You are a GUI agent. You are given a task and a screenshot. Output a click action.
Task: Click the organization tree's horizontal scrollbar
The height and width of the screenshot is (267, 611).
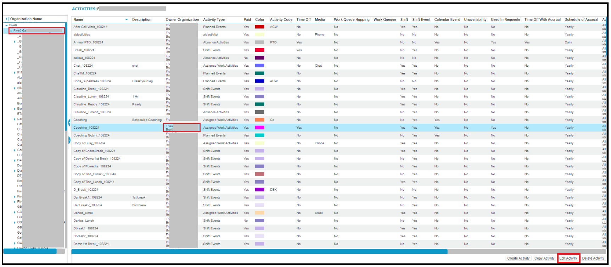(x=30, y=251)
